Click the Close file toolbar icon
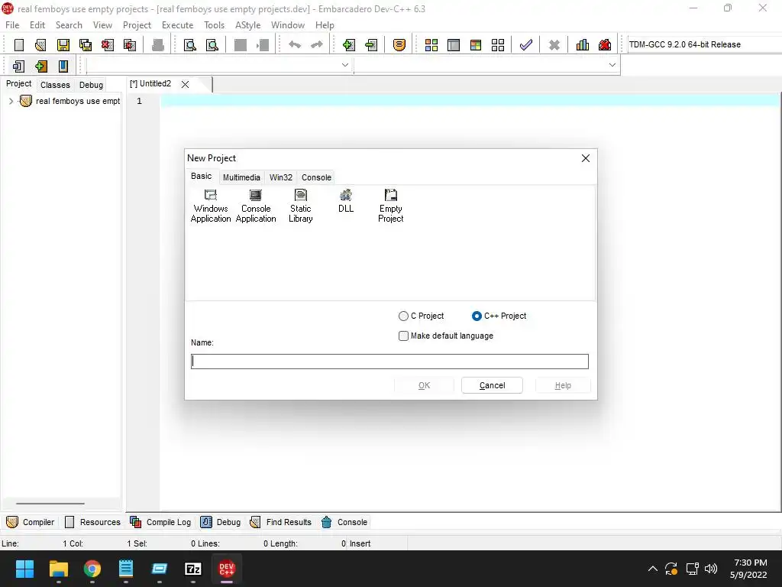Screen dimensions: 782x587 [107, 45]
